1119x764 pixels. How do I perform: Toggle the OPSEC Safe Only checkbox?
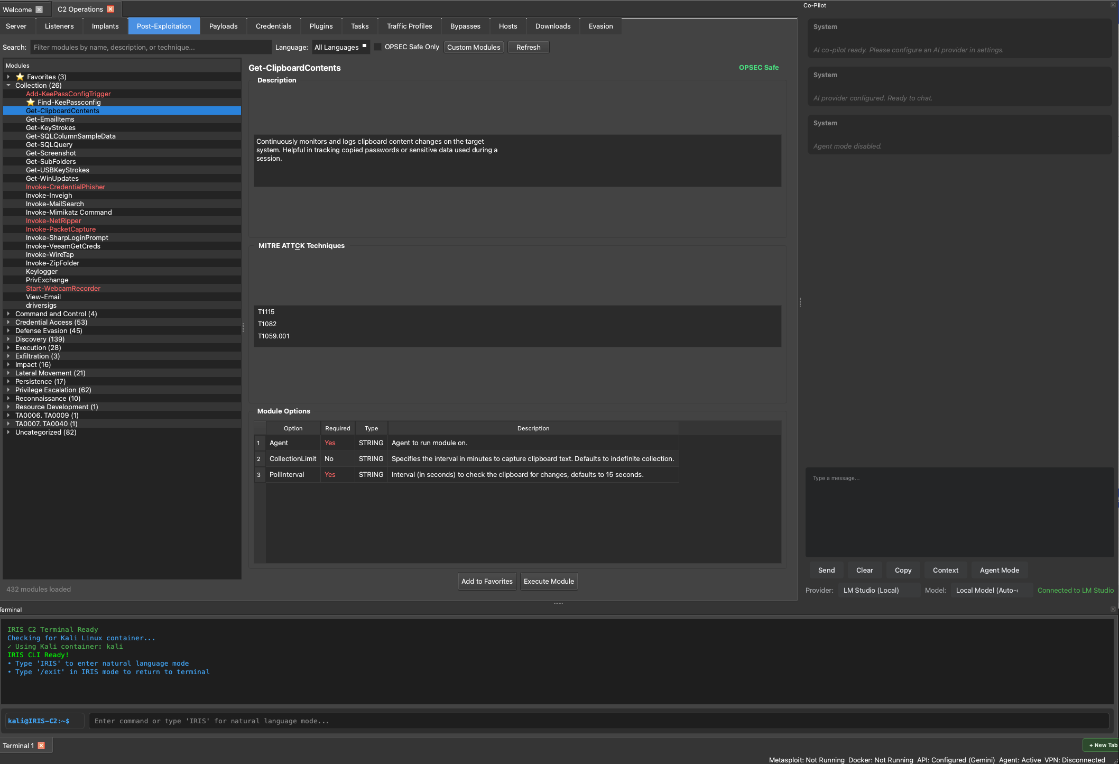[x=377, y=47]
